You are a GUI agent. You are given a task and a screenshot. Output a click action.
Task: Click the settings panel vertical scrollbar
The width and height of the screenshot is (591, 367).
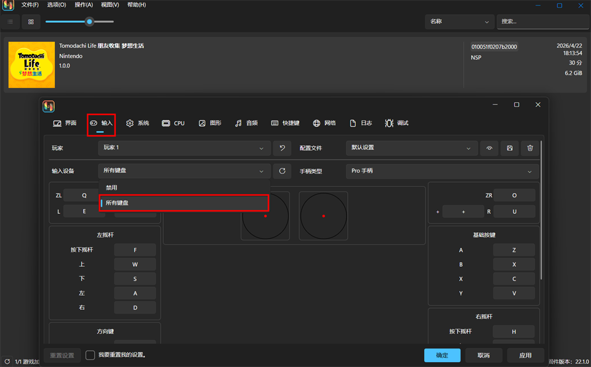[541, 210]
